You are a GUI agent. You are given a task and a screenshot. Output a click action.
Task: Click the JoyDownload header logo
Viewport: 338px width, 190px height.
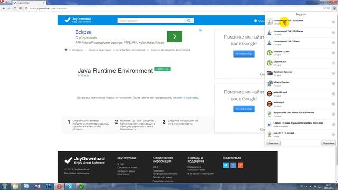click(x=78, y=20)
